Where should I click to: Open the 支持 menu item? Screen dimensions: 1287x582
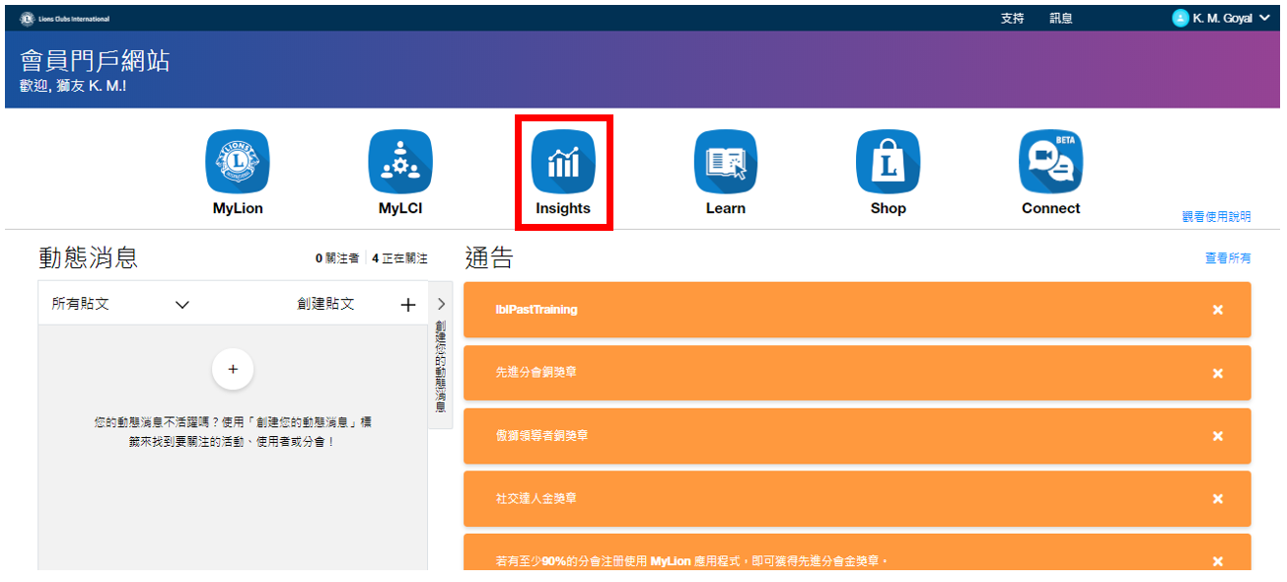click(x=1012, y=18)
